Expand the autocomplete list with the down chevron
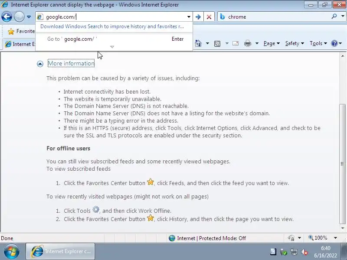 112,47
